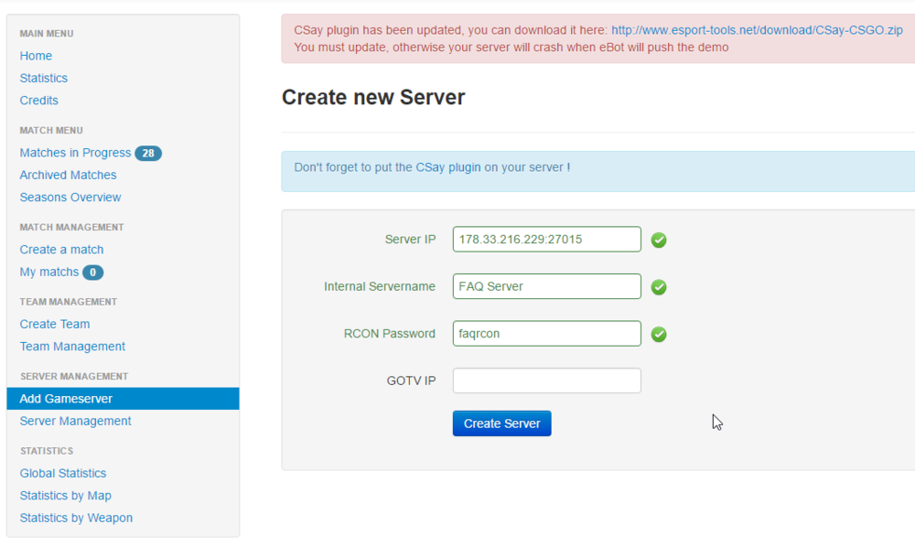This screenshot has width=915, height=546.
Task: Click the 28 badge on Matches in Progress
Action: 148,154
